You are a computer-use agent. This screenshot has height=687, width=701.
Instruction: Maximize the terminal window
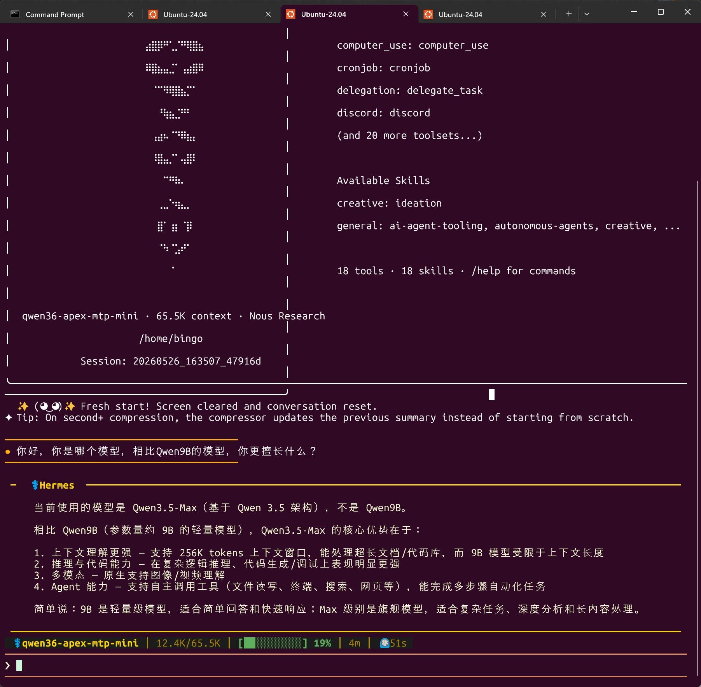661,12
